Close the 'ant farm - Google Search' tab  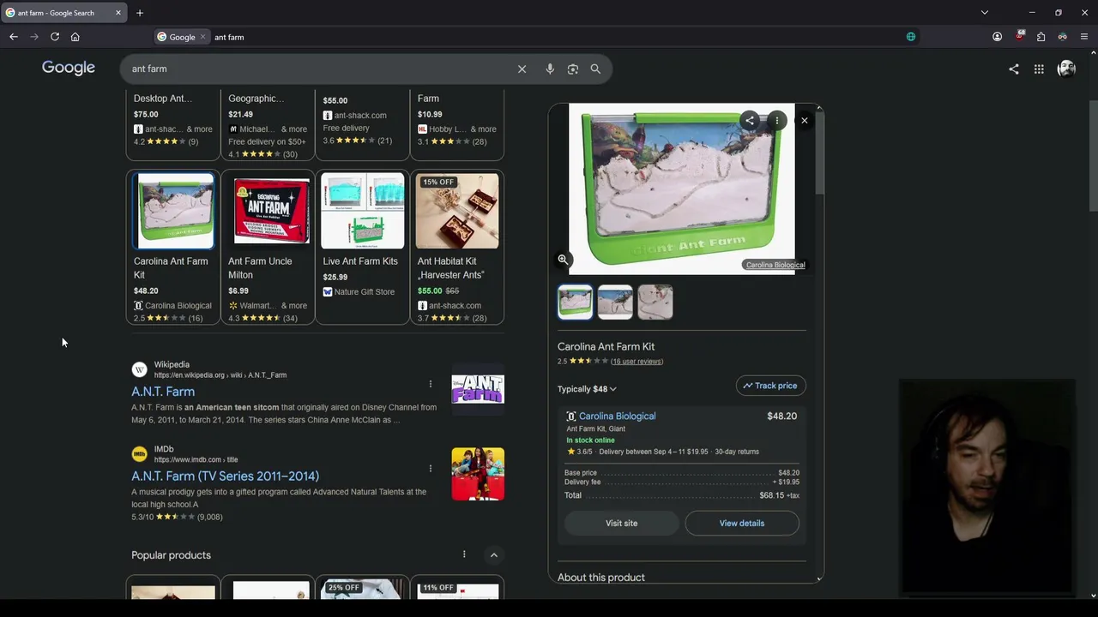[118, 13]
